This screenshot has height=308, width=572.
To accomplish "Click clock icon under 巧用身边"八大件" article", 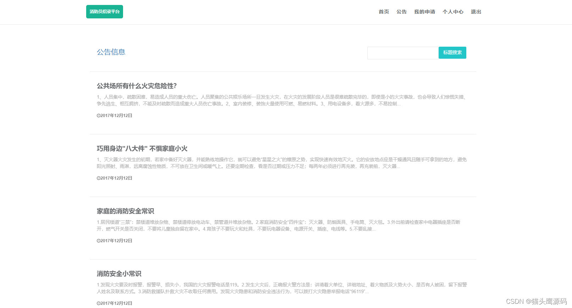I will (98, 178).
